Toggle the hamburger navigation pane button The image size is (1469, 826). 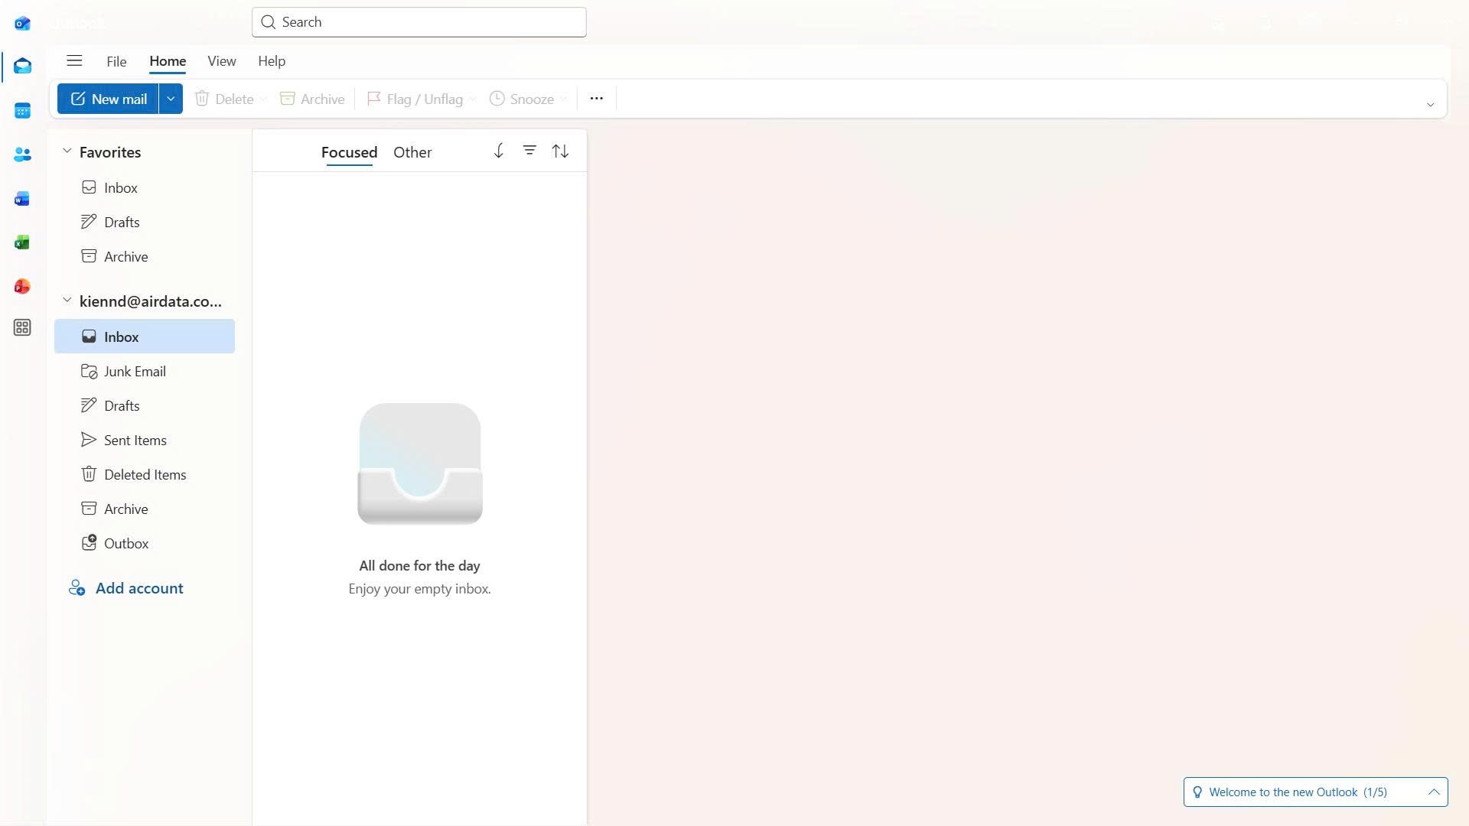(74, 60)
